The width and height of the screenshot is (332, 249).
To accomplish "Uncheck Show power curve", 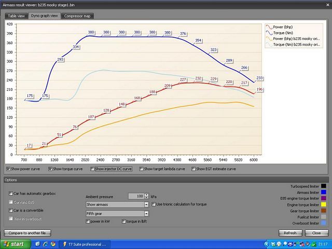I will (x=8, y=169).
